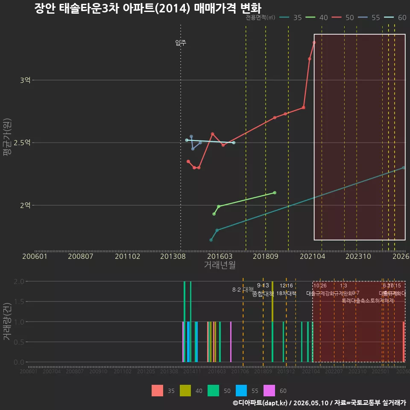Click the first light cyan 60㎡ data point
This screenshot has width=410, height=410.
187,140
